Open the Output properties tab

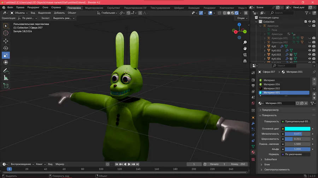[253, 86]
